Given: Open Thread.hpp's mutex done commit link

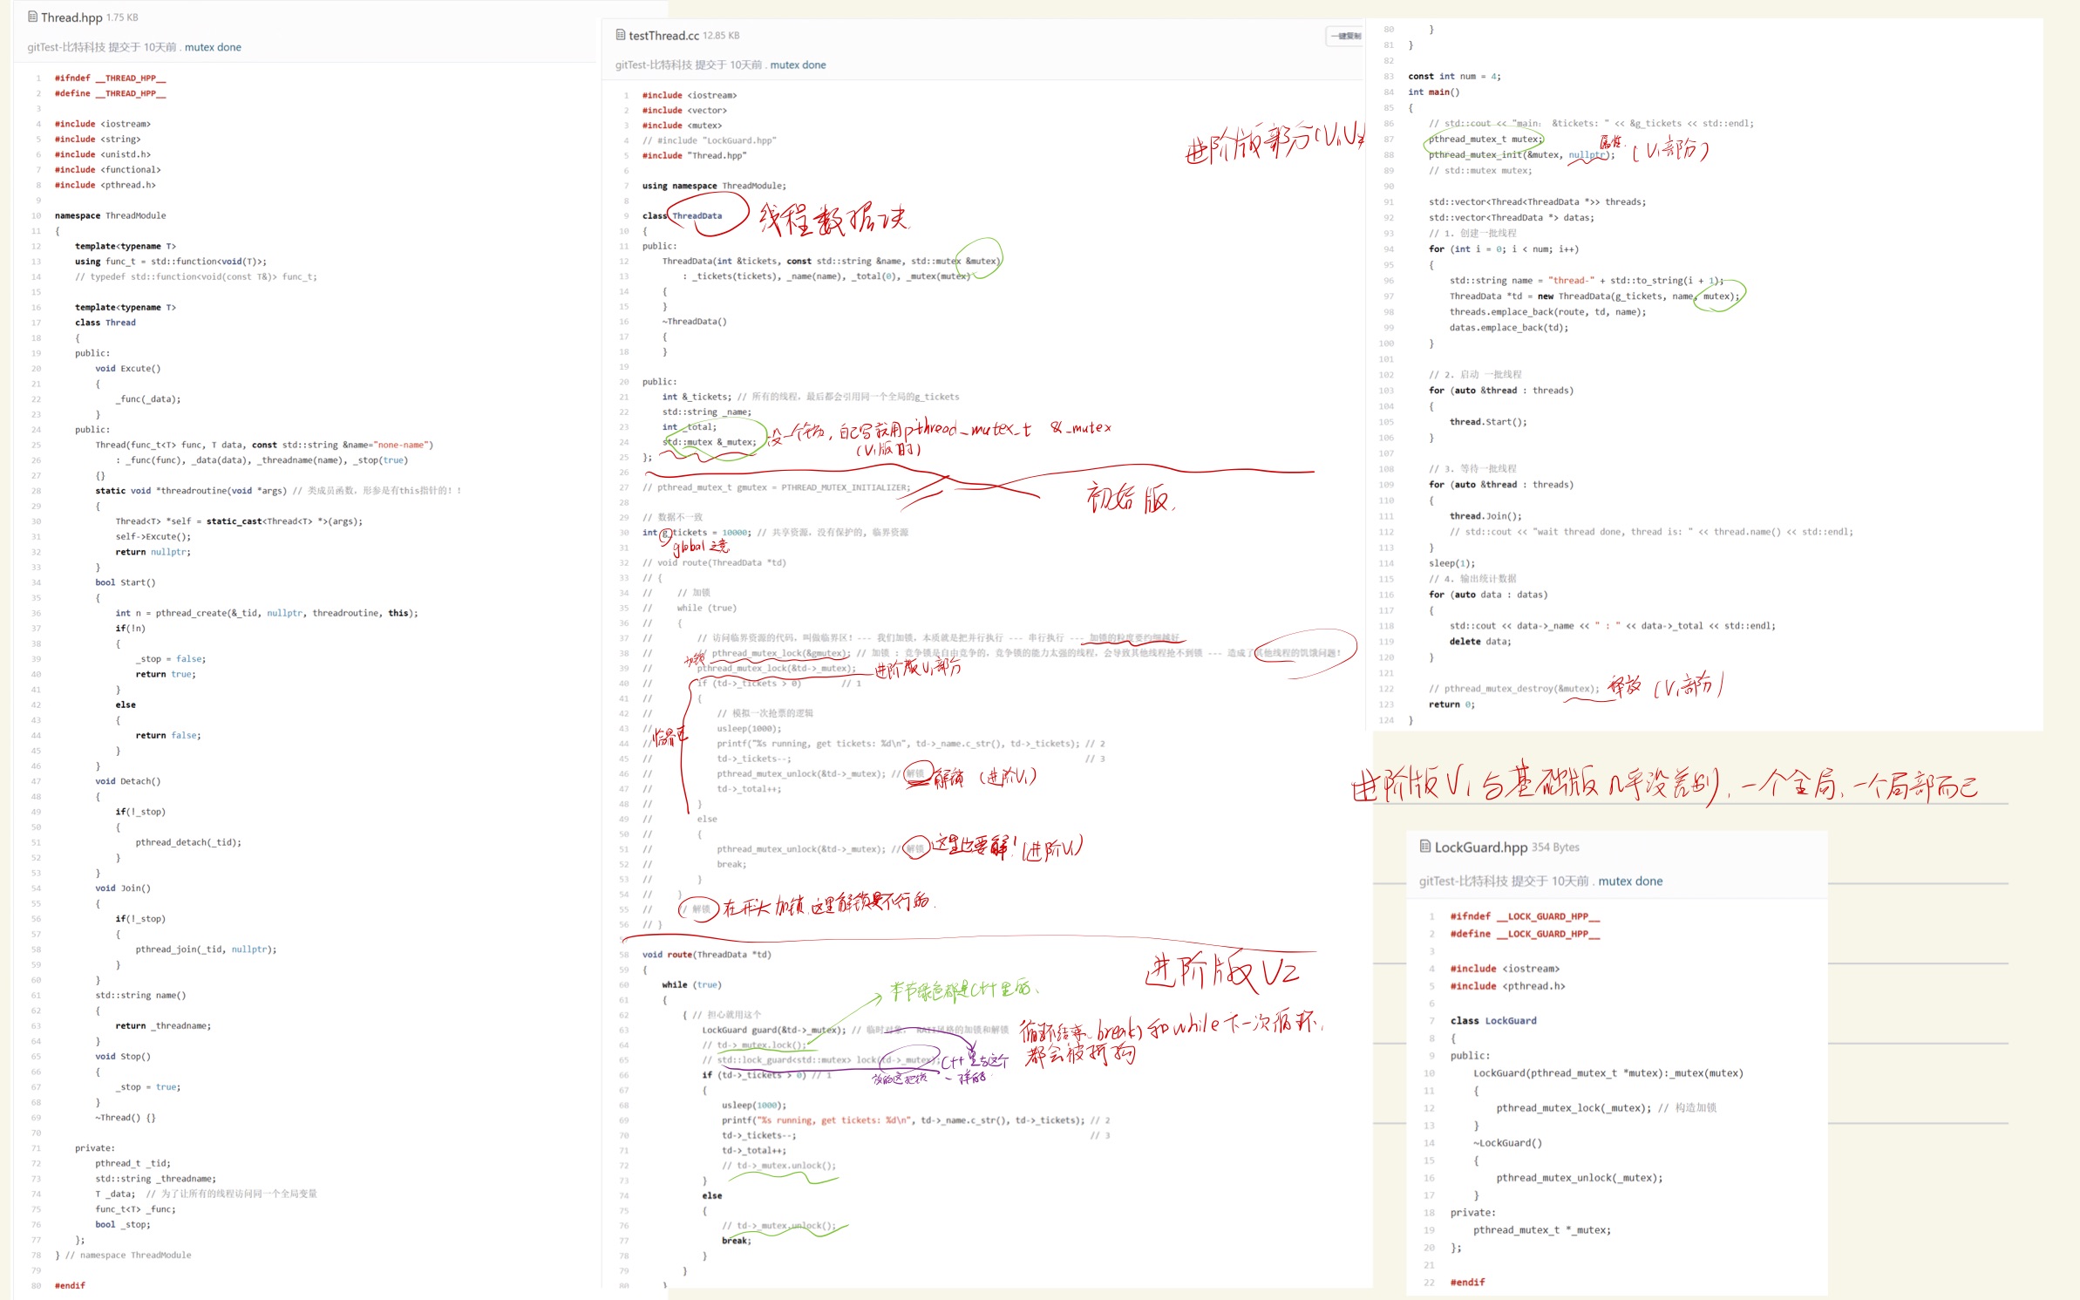Looking at the screenshot, I should [x=213, y=47].
